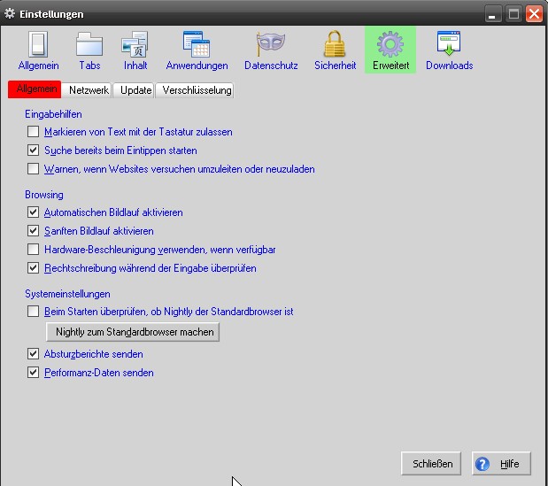Open the Inhalt settings pane
This screenshot has height=486, width=548.
pyautogui.click(x=135, y=50)
